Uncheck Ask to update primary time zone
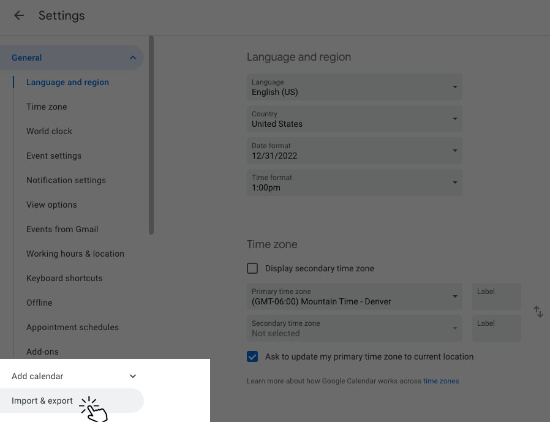The width and height of the screenshot is (550, 422). coord(252,356)
